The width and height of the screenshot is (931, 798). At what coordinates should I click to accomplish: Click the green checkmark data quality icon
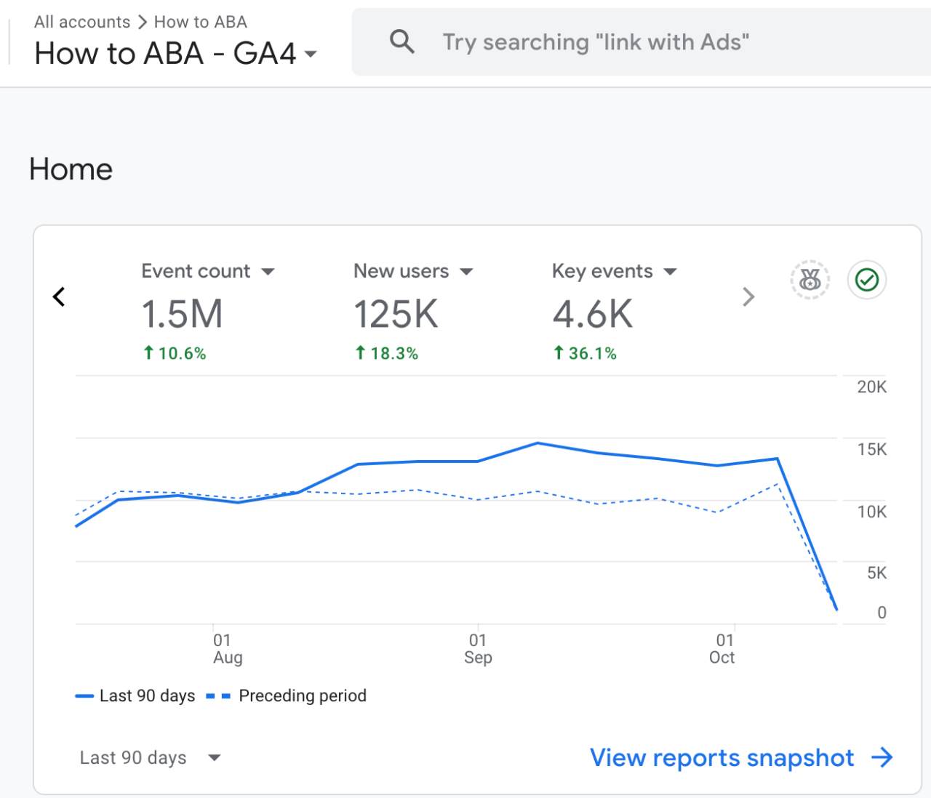pyautogui.click(x=867, y=280)
